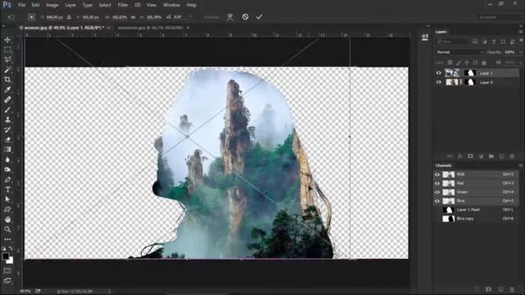Select the Path Selection tool

7,199
